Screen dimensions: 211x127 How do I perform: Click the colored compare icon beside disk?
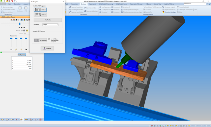click(27, 31)
